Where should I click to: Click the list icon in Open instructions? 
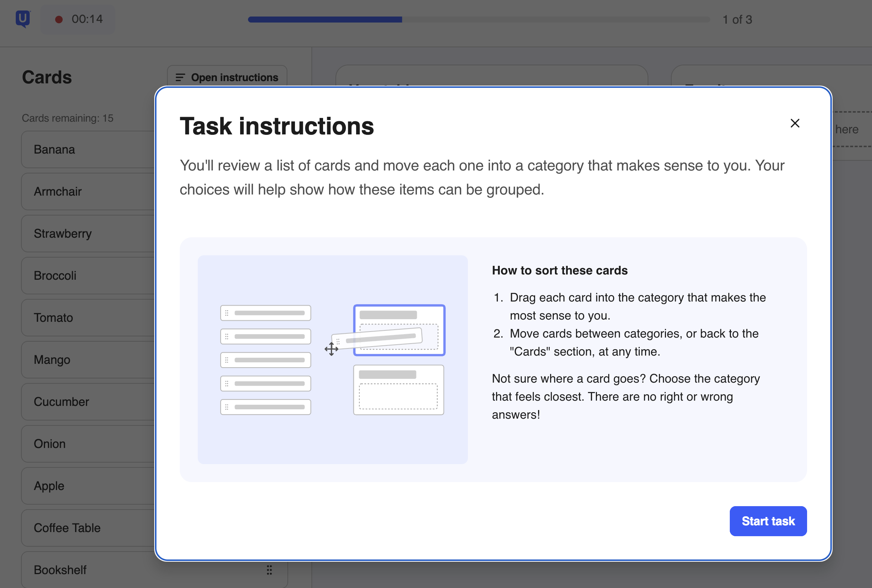pyautogui.click(x=180, y=77)
